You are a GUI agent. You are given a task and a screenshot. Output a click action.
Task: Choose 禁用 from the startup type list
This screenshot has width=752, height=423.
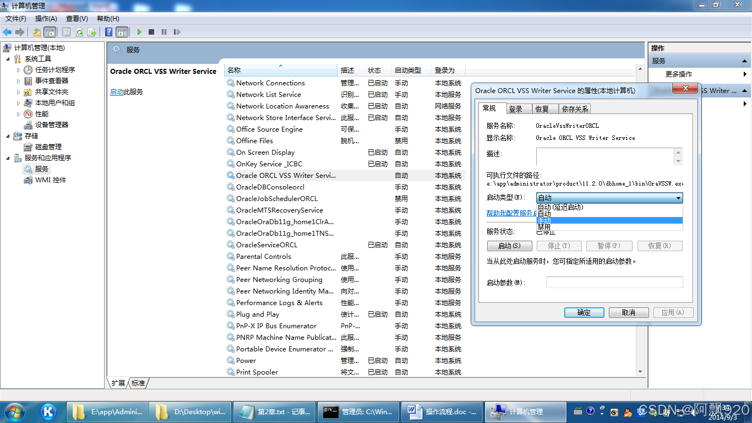609,227
